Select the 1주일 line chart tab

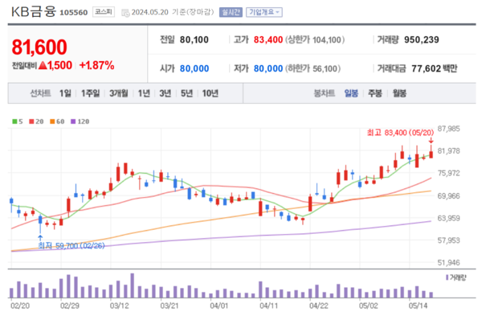pos(90,93)
